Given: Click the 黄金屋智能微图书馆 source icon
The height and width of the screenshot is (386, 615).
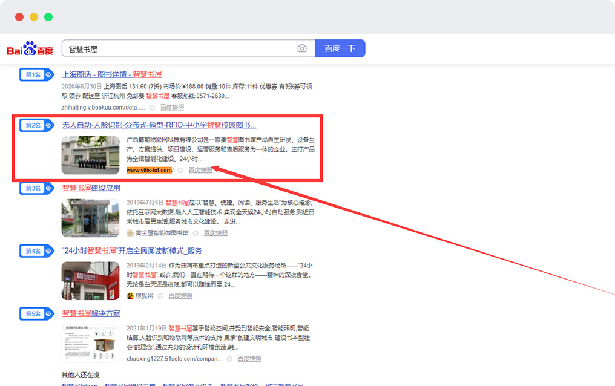Looking at the screenshot, I should (x=130, y=233).
